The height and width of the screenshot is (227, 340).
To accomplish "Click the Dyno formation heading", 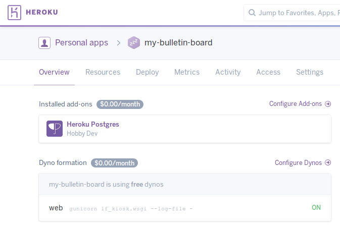I will [63, 162].
